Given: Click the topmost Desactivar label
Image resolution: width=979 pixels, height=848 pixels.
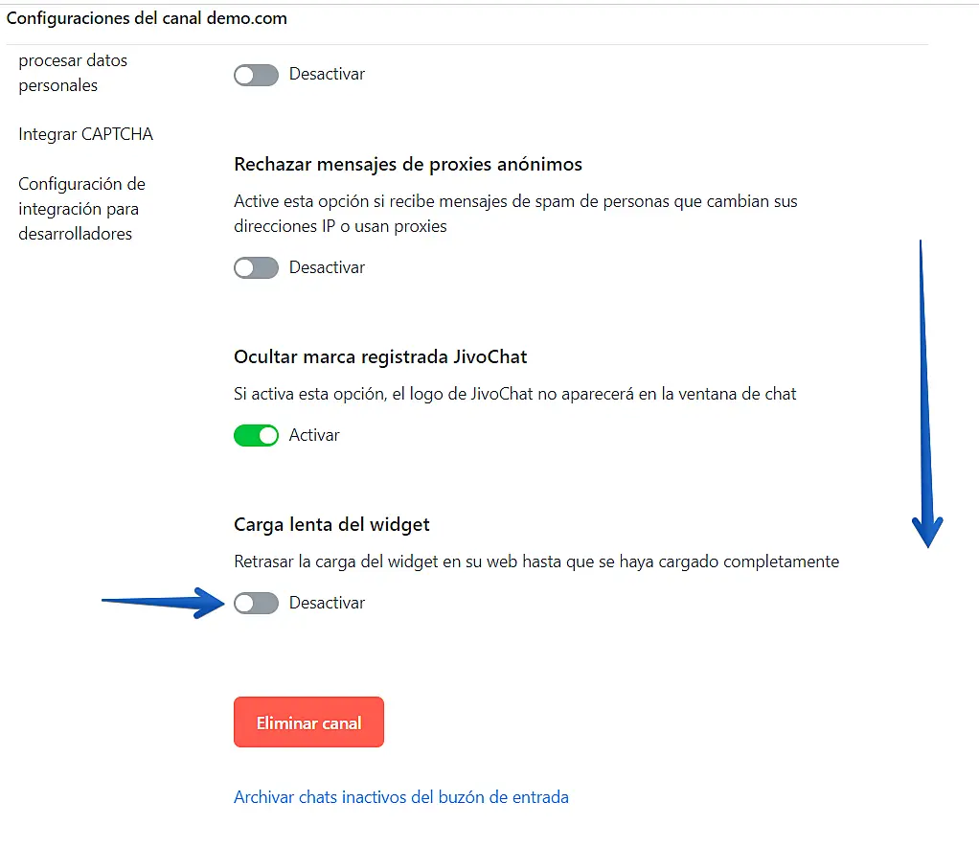Looking at the screenshot, I should coord(327,75).
